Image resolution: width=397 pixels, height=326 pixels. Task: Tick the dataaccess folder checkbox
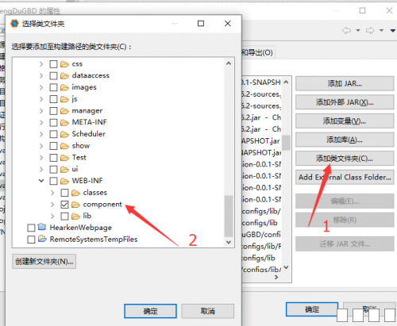[53, 75]
